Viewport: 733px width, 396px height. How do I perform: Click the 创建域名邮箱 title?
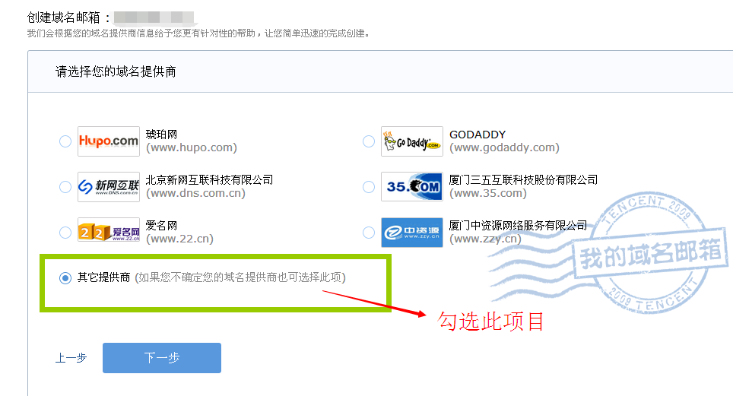tap(64, 17)
